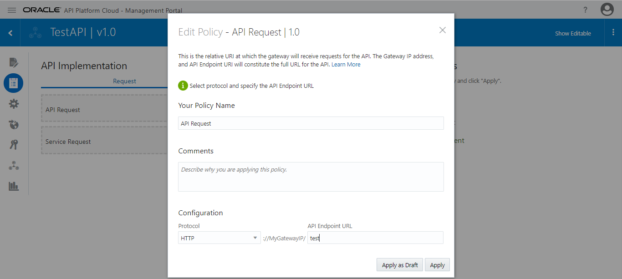
Task: Click the Request tab
Action: (124, 81)
